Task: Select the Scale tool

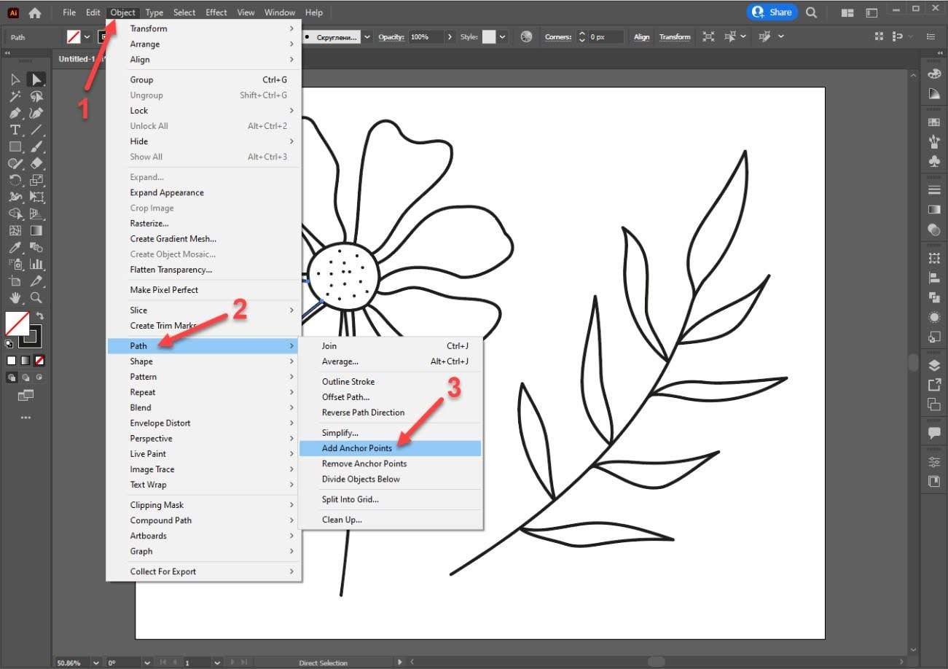Action: (x=36, y=180)
